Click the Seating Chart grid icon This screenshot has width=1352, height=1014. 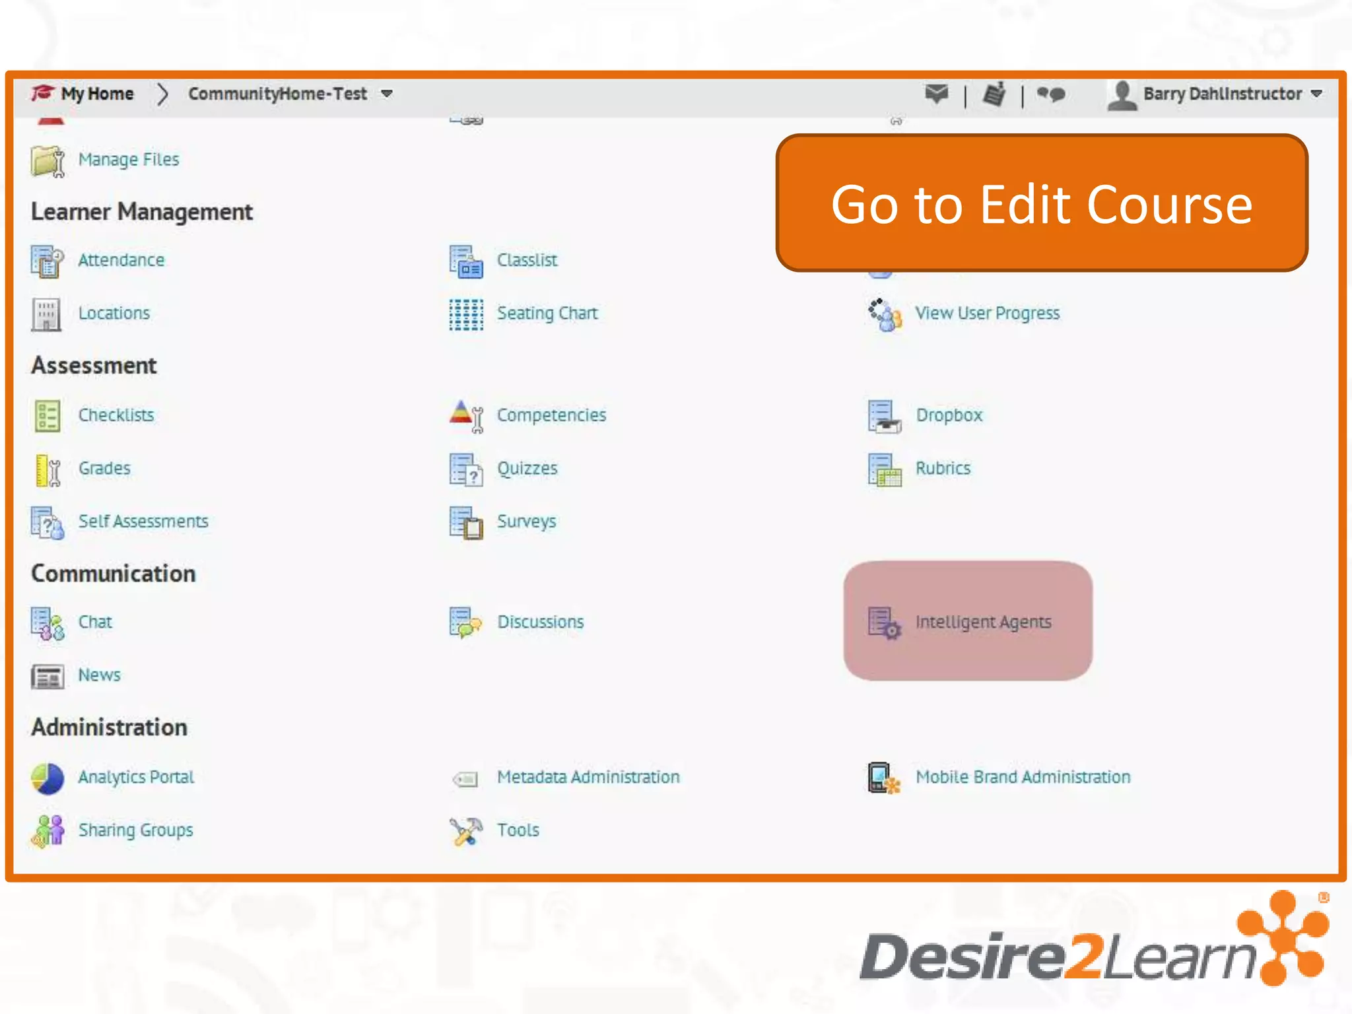tap(466, 314)
